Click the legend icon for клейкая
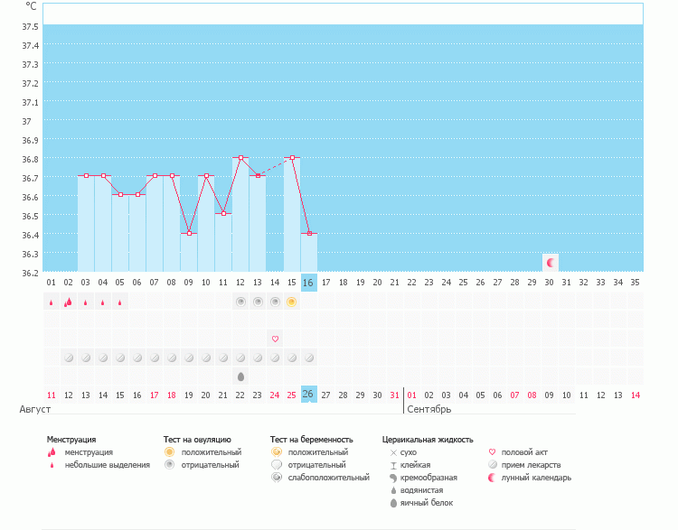This screenshot has height=530, width=678. (393, 465)
